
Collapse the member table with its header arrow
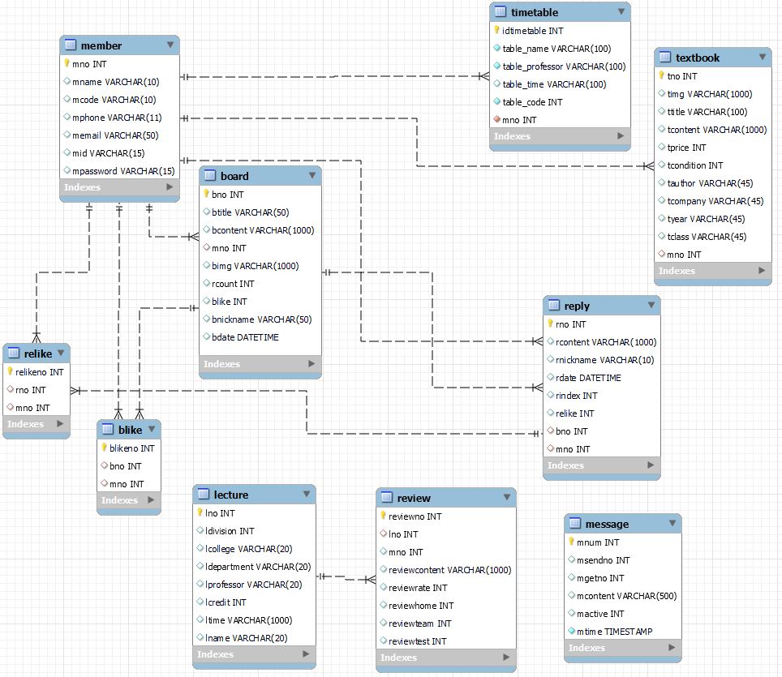170,45
